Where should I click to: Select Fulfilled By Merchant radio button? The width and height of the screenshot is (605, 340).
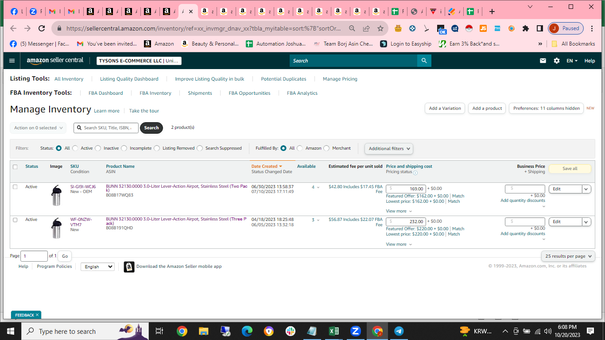click(326, 148)
